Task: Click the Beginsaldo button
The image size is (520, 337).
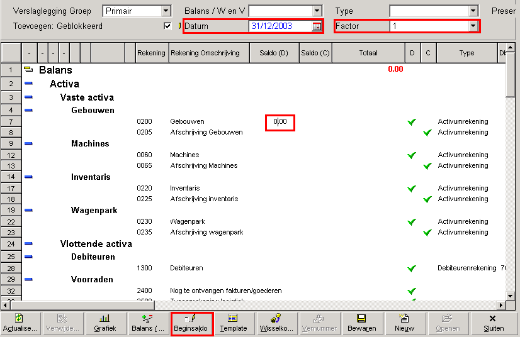Action: [191, 324]
